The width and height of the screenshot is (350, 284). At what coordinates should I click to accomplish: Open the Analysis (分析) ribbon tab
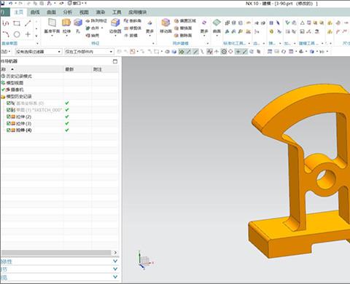pos(67,12)
